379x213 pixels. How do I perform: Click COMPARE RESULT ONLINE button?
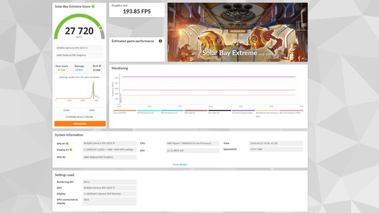pyautogui.click(x=79, y=117)
